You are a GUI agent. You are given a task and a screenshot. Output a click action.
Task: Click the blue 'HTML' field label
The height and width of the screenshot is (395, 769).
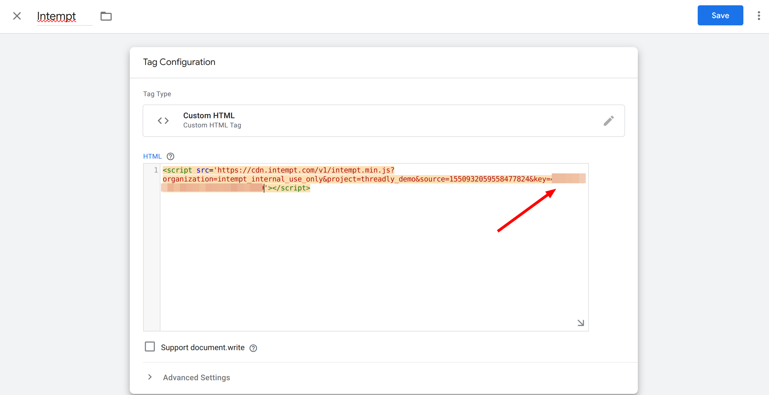[x=152, y=156]
